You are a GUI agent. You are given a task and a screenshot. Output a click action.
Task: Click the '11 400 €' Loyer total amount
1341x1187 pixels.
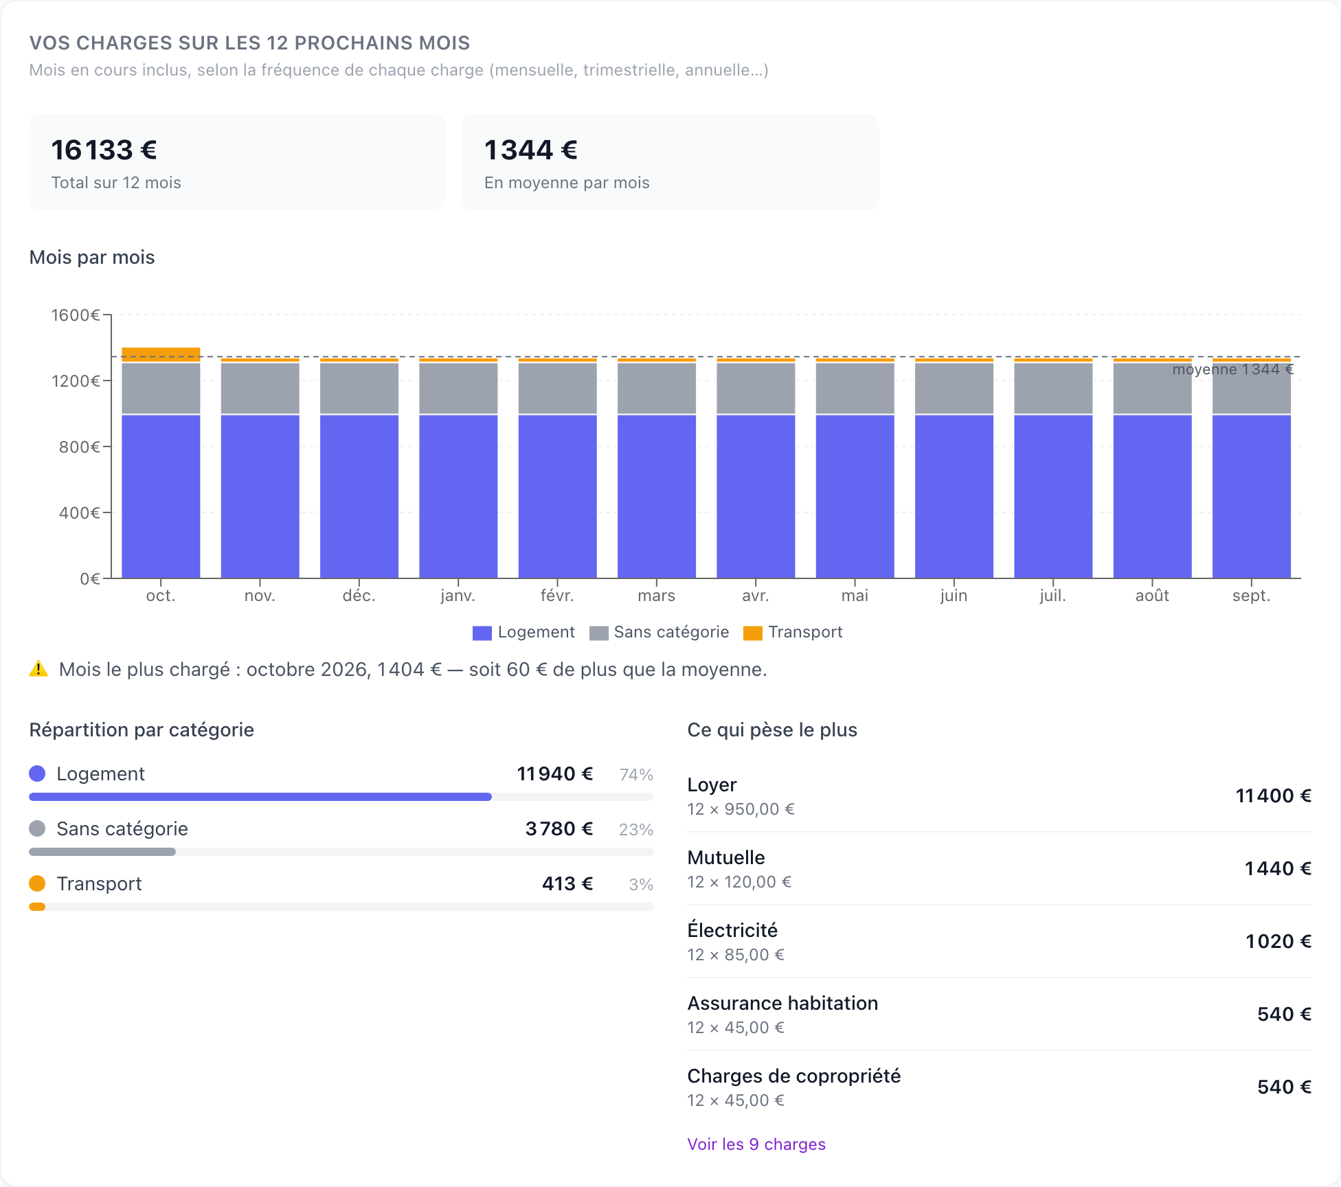pyautogui.click(x=1274, y=795)
